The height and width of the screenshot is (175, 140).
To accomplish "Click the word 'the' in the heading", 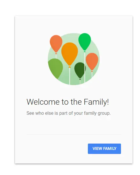I will (x=76, y=102).
